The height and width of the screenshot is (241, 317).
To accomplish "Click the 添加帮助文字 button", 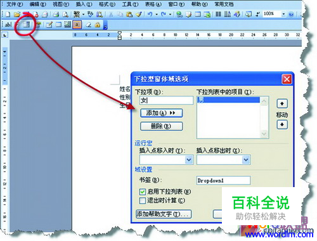I will (164, 214).
